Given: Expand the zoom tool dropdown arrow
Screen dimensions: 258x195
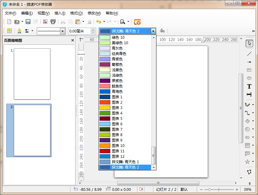Looking at the screenshot, I should coord(128,22).
